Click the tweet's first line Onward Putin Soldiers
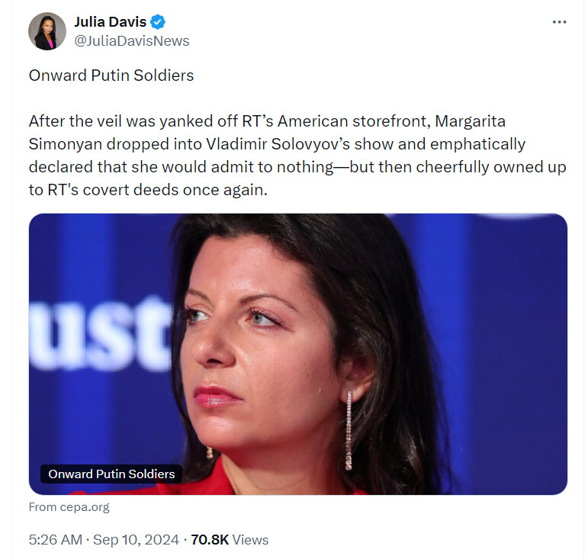Screen dimensions: 588x559 click(x=111, y=75)
